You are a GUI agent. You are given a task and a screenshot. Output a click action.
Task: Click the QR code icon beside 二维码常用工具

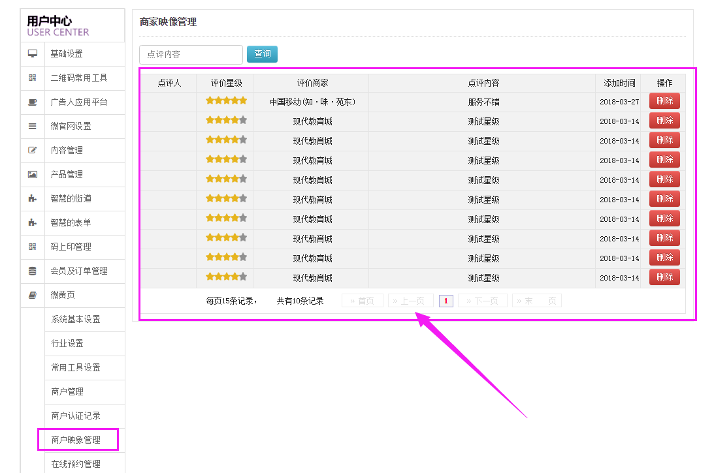33,78
